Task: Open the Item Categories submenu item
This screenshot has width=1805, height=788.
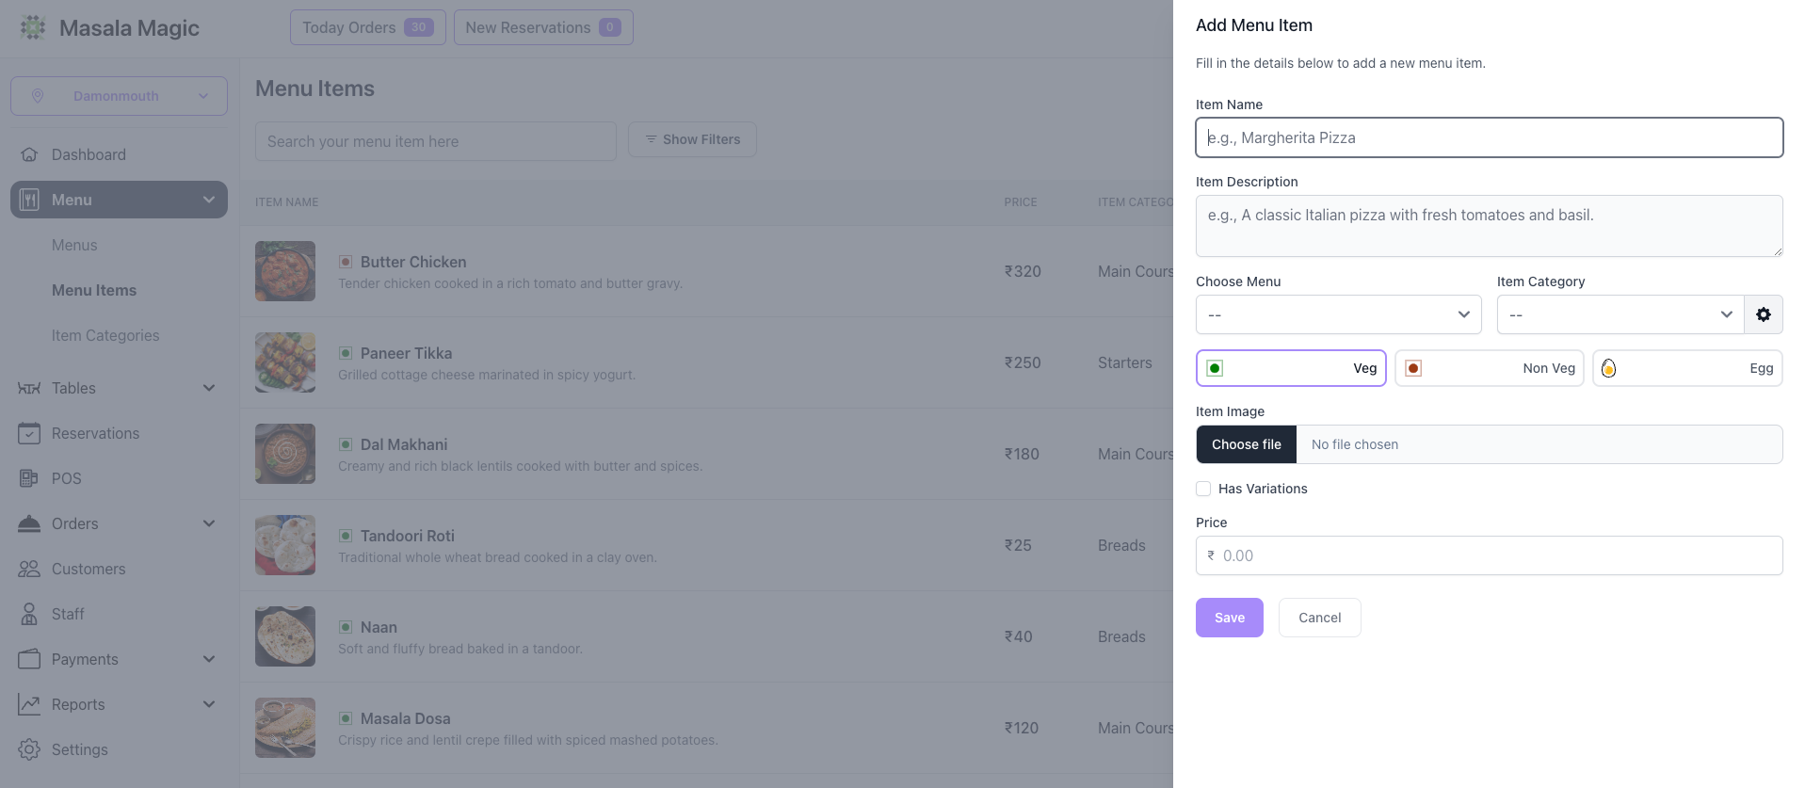Action: click(105, 335)
